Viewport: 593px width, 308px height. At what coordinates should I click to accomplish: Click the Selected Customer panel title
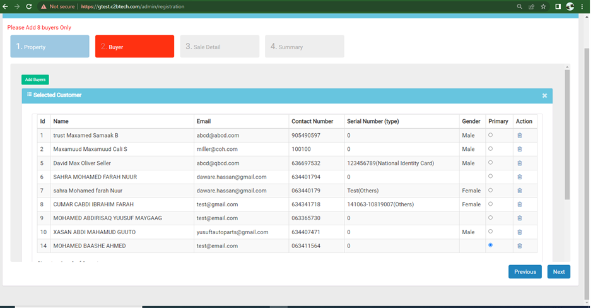[x=57, y=95]
